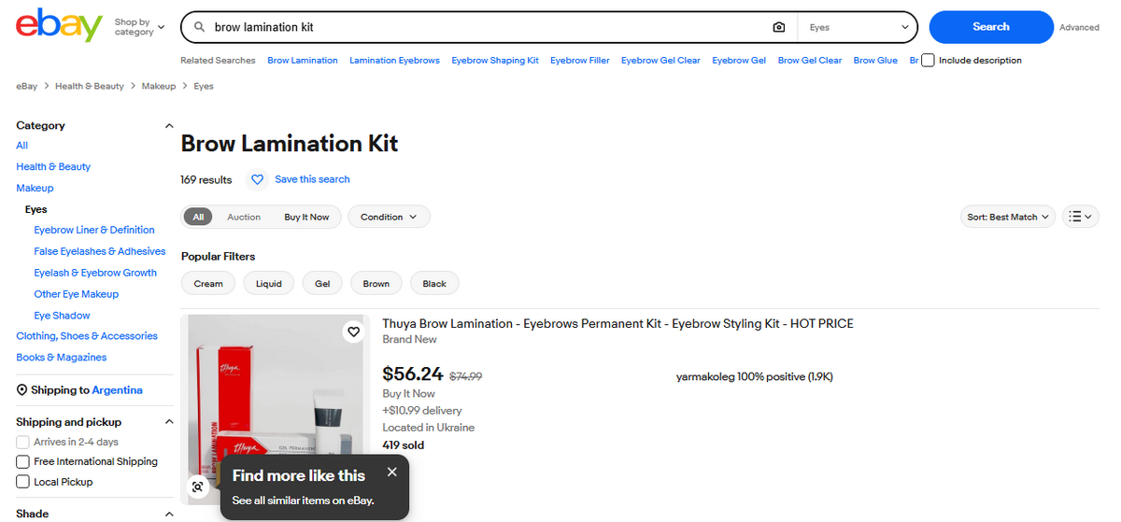Image resolution: width=1121 pixels, height=522 pixels.
Task: Click the location pin icon near Shipping to
Action: [x=22, y=390]
